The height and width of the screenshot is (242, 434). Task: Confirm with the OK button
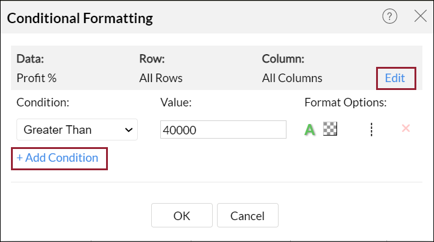(182, 215)
